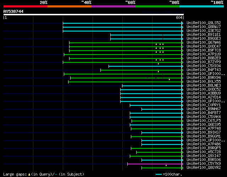
Task: Click the UniRef100_A7P4B6 label
Action: [204, 144]
